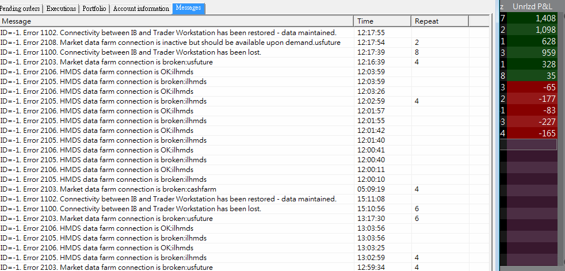The height and width of the screenshot is (271, 565).
Task: Select the Error 1102 message at 12:17:55
Action: pyautogui.click(x=168, y=33)
